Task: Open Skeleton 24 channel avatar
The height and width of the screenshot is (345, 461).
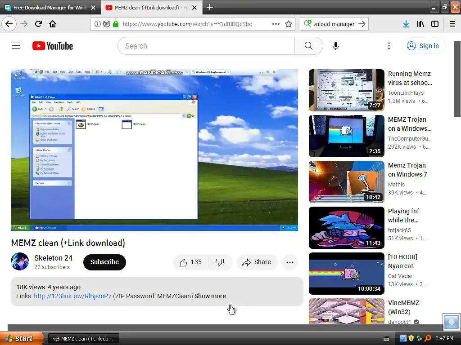Action: (x=20, y=261)
